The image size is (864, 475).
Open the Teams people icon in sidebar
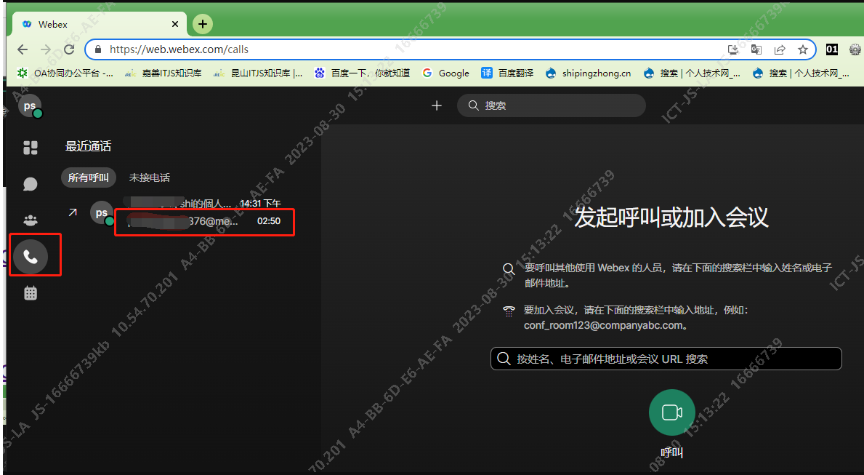(31, 220)
